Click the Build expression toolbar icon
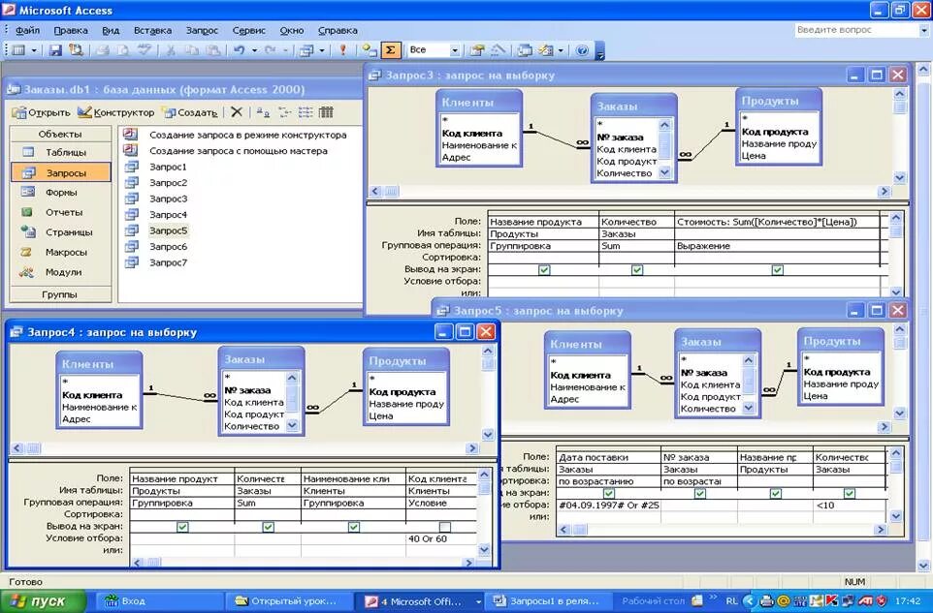Viewport: 933px width, 613px height. tap(498, 50)
